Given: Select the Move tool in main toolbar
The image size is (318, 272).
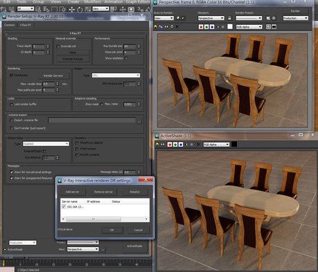Looking at the screenshot, I should [71, 9].
